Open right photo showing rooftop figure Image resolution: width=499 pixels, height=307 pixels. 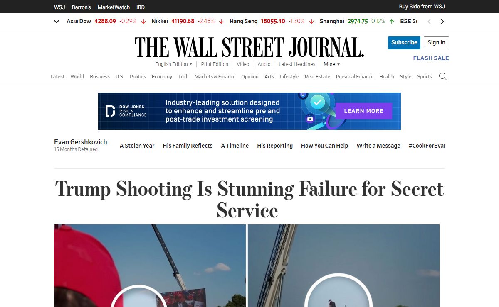[x=343, y=266]
